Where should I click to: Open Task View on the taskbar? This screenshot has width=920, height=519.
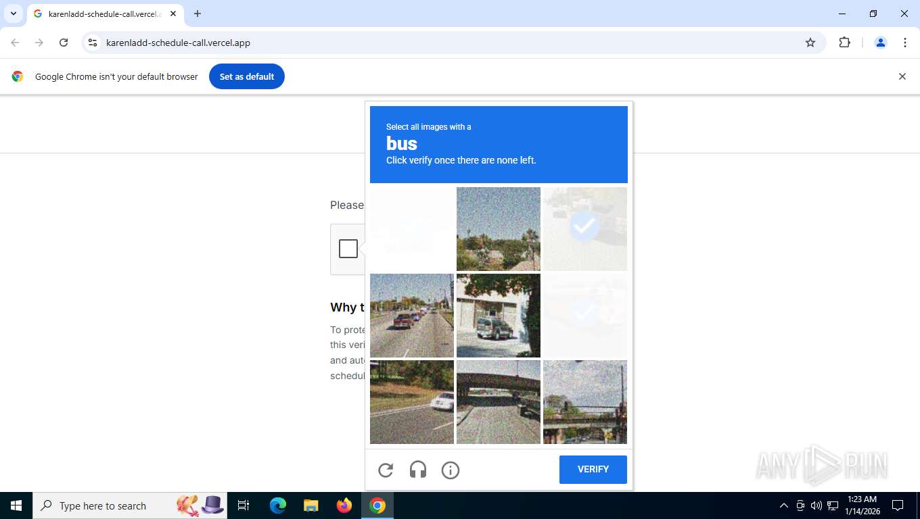click(244, 505)
